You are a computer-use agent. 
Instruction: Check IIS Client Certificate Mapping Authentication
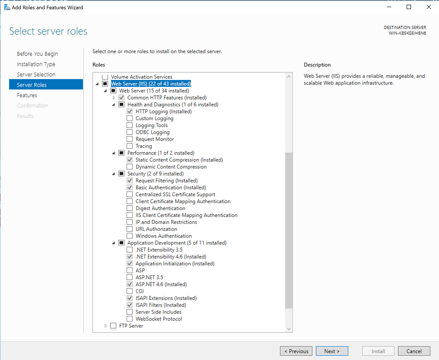(130, 215)
